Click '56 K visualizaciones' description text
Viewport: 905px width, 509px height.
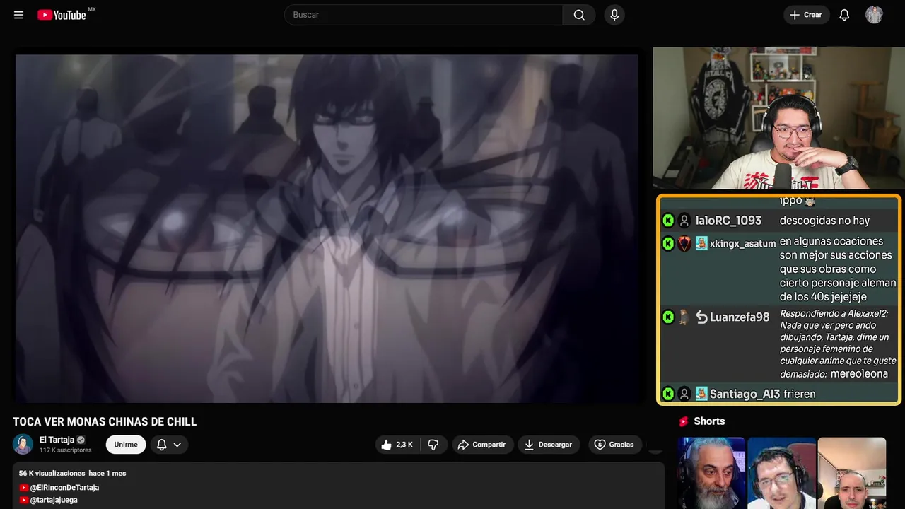(52, 473)
